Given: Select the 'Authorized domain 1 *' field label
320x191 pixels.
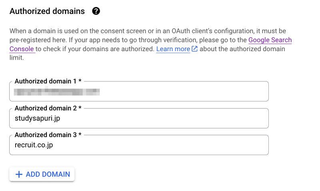Looking at the screenshot, I should pyautogui.click(x=48, y=81).
